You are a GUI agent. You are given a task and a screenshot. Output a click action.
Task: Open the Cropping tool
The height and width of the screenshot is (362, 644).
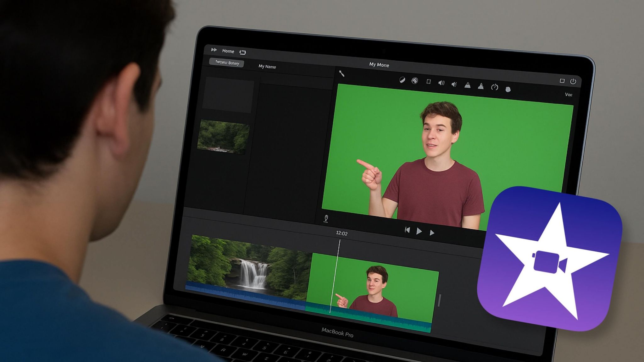coord(429,82)
